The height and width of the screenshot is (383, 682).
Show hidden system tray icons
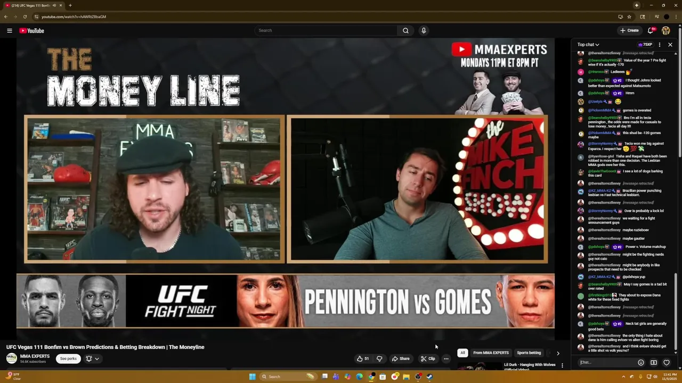(623, 377)
